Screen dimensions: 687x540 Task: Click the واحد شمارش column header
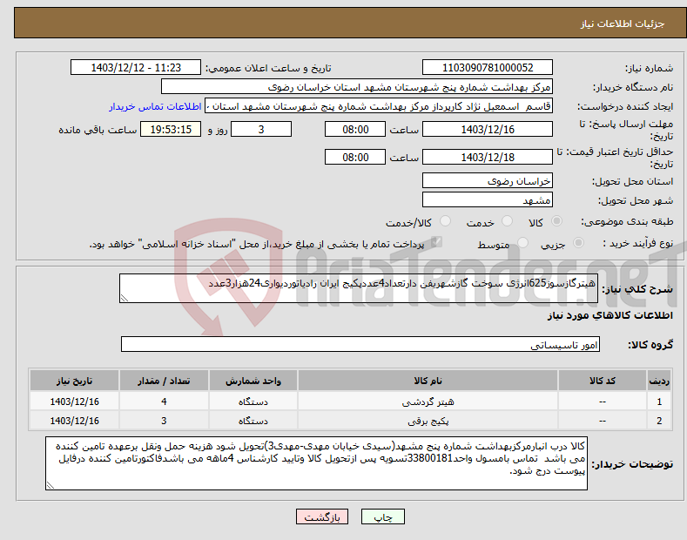[253, 381]
